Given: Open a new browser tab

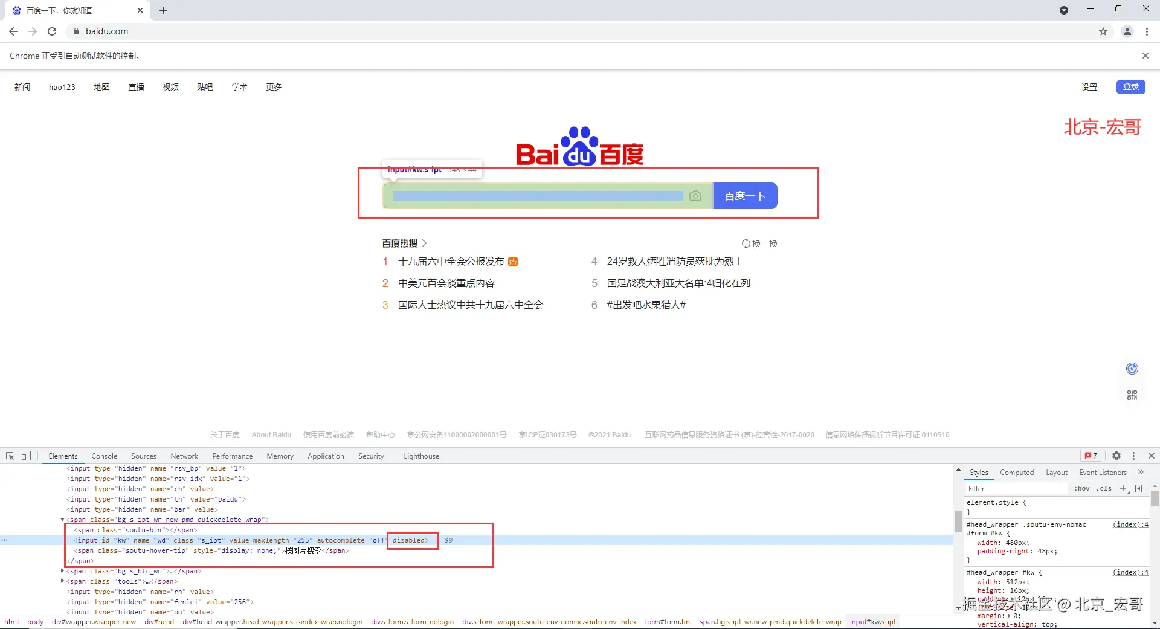Looking at the screenshot, I should pyautogui.click(x=163, y=10).
